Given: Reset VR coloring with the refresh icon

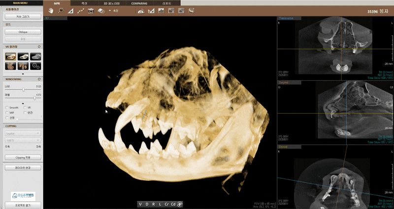Looking at the screenshot, I should click(39, 47).
